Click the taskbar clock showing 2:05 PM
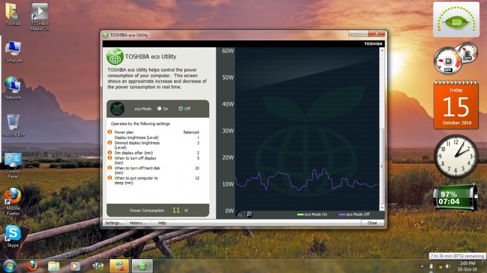This screenshot has width=487, height=273. (x=467, y=266)
